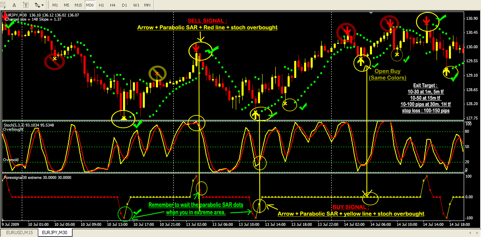Click the yellow buy arrow beside Open Buy

(x=361, y=61)
